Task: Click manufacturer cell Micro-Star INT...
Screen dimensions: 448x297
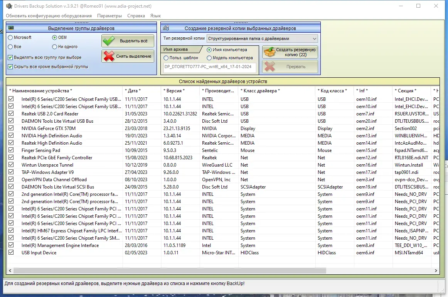Action: pyautogui.click(x=219, y=253)
